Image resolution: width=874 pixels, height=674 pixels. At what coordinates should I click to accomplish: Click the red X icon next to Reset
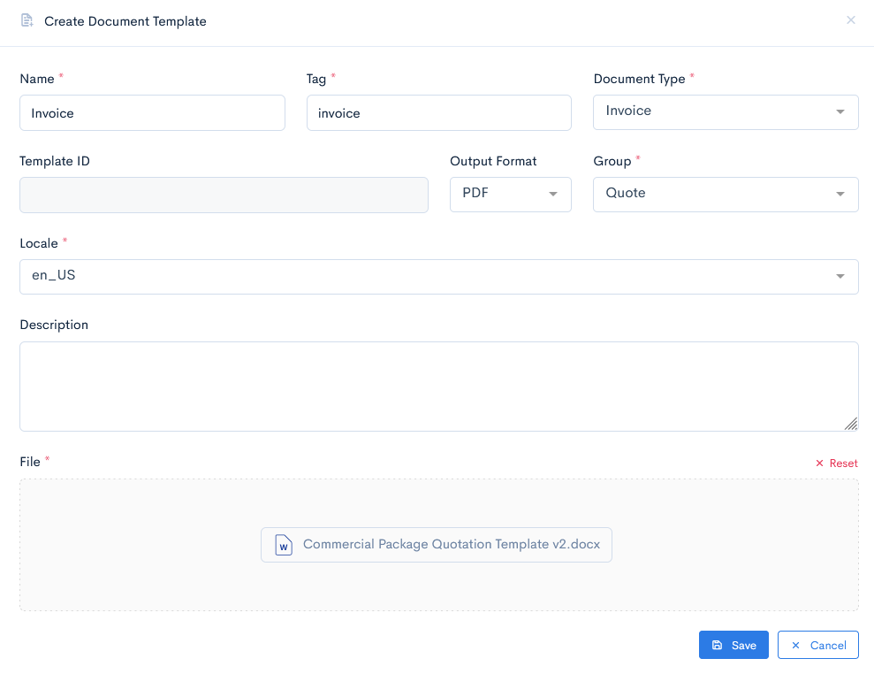tap(818, 463)
